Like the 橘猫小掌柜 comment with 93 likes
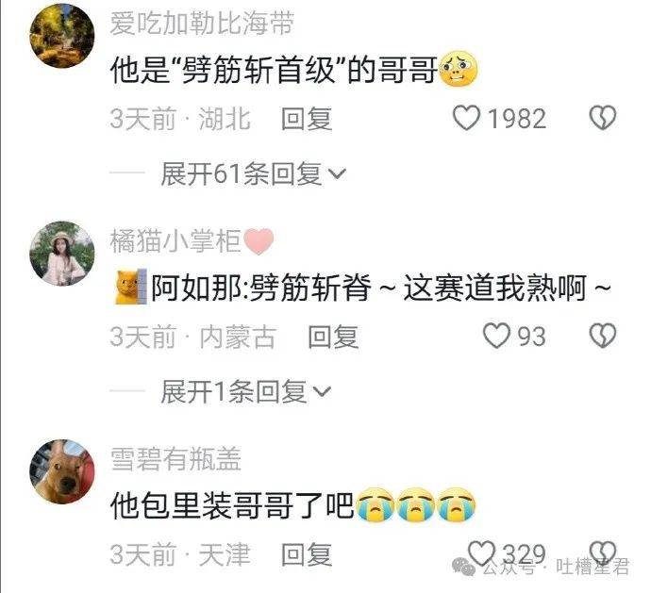651x593 pixels. point(496,336)
